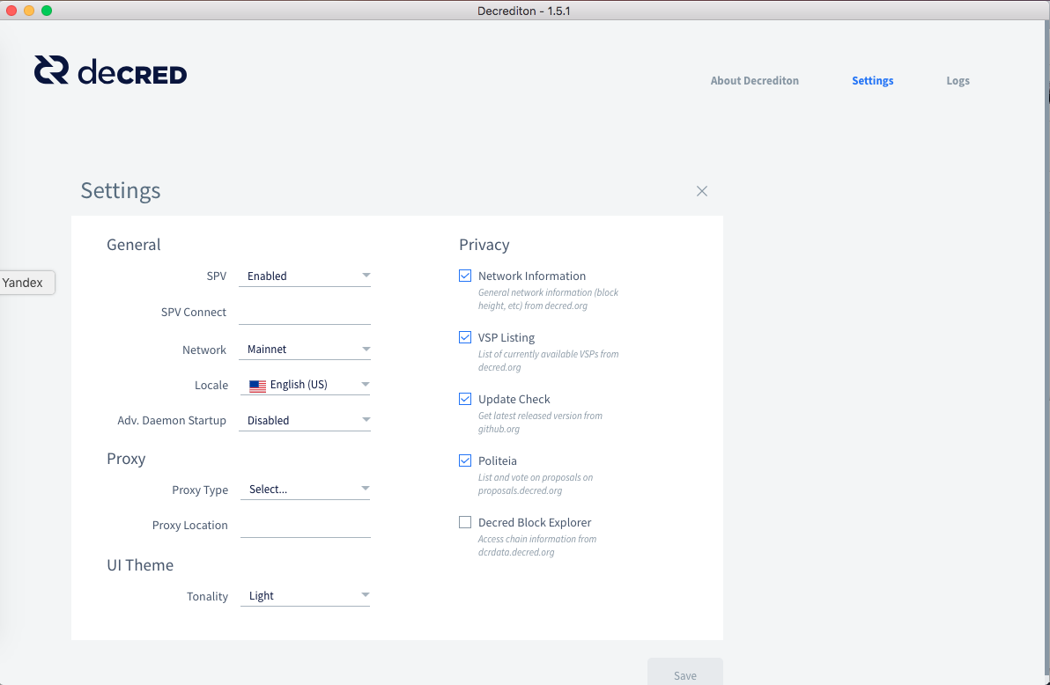Image resolution: width=1050 pixels, height=685 pixels.
Task: Click the 'Tonality' label
Action: point(207,597)
